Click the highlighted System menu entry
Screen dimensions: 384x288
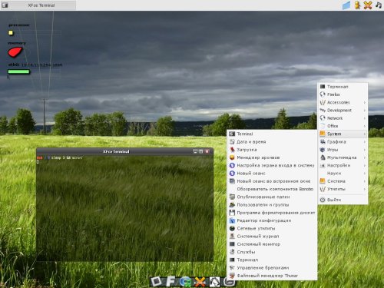[343, 134]
